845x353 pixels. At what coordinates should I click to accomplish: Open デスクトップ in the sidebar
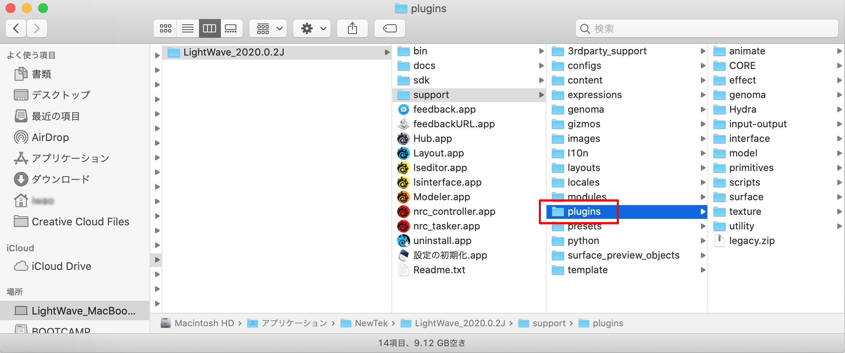click(75, 95)
